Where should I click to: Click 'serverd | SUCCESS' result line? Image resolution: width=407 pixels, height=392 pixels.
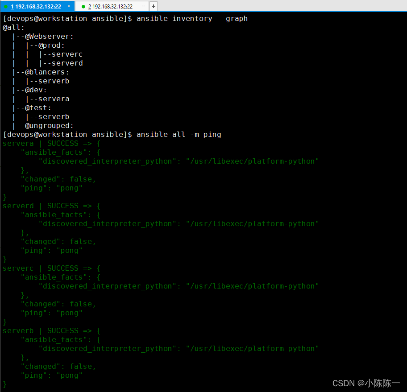pyautogui.click(x=51, y=206)
